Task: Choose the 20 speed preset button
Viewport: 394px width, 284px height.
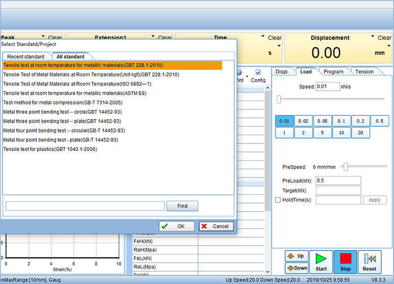Action: pyautogui.click(x=361, y=133)
